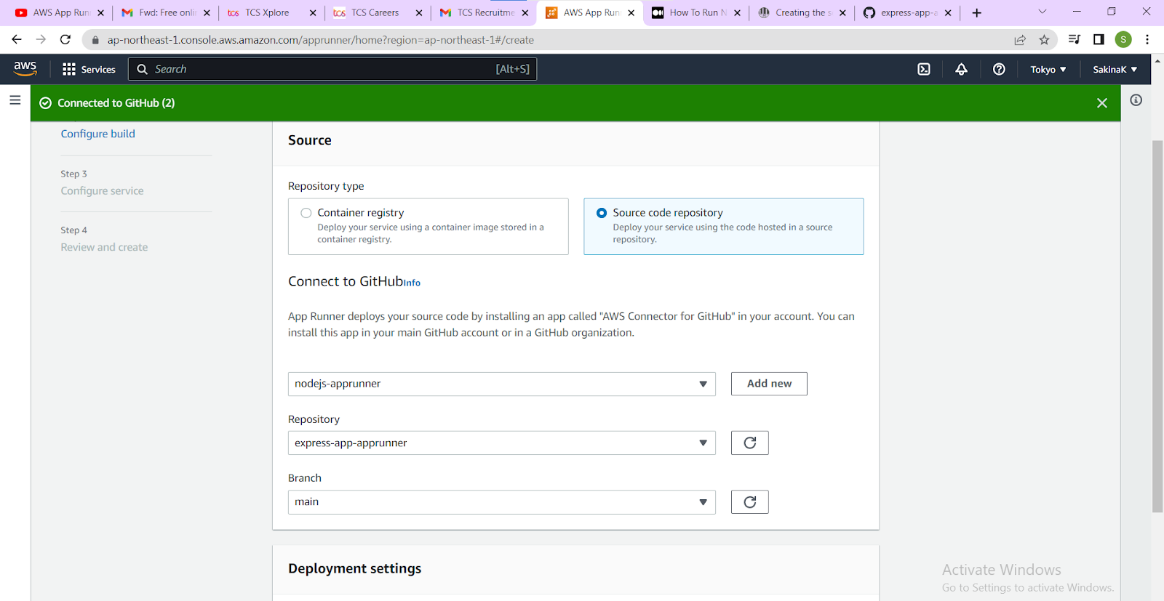The width and height of the screenshot is (1164, 601).
Task: Open the notifications bell
Action: [961, 69]
